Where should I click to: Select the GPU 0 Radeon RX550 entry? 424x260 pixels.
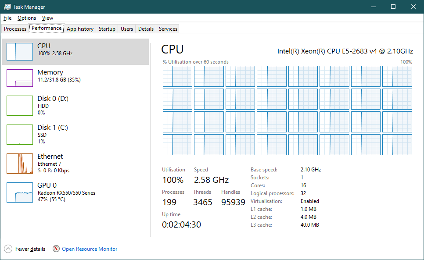[66, 192]
